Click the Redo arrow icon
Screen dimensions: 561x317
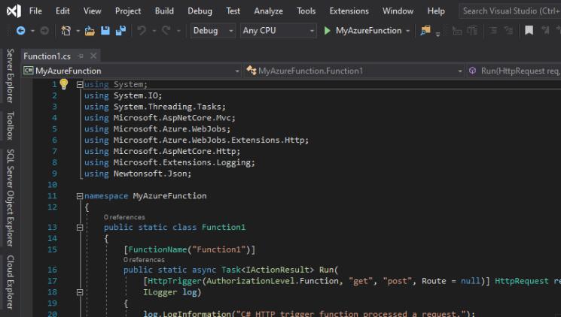tap(166, 31)
